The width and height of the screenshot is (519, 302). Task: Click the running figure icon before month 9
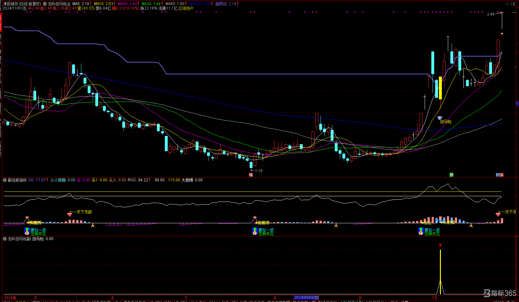pos(336,225)
